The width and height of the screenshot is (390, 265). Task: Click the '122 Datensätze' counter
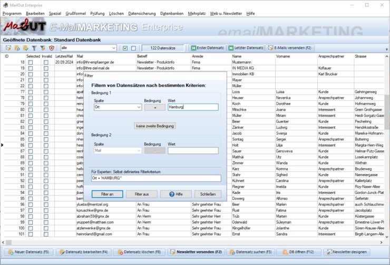pyautogui.click(x=163, y=48)
